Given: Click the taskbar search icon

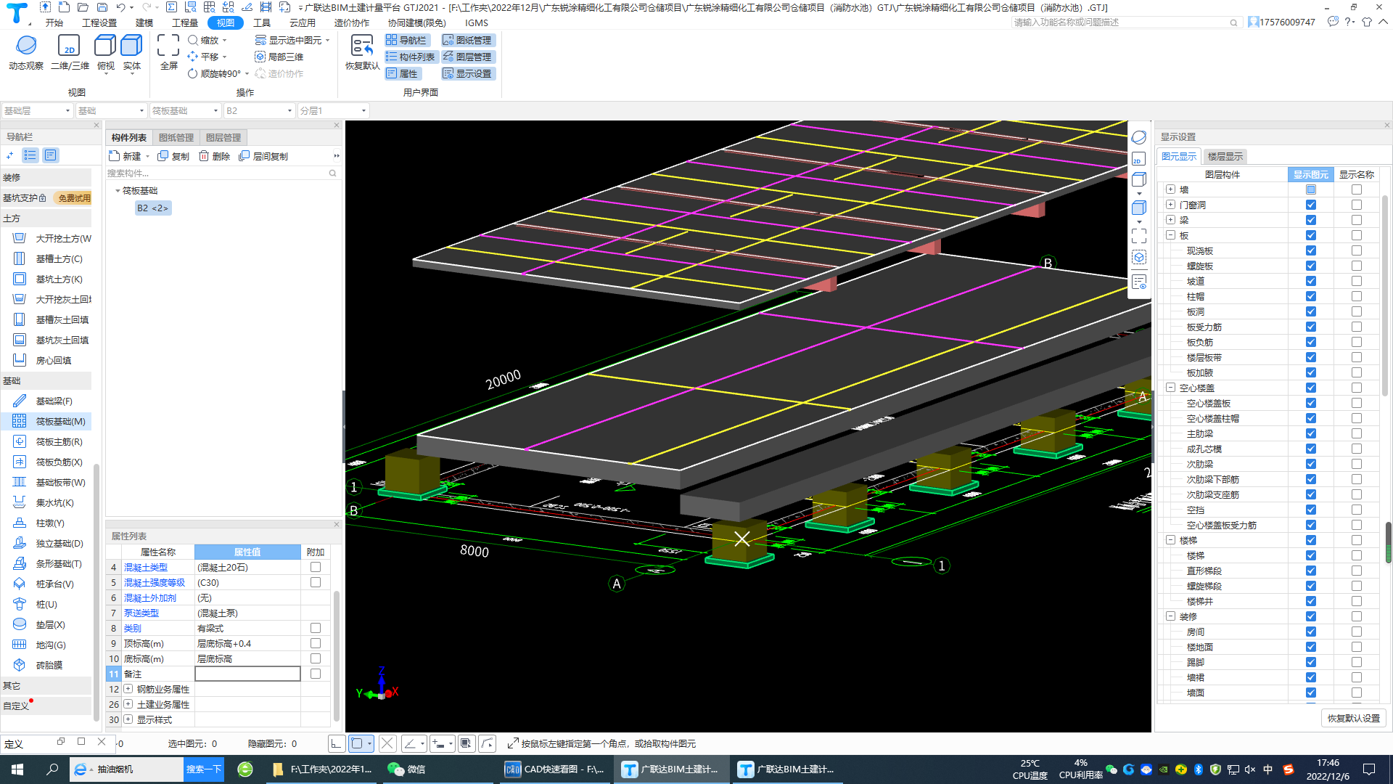Looking at the screenshot, I should (52, 769).
